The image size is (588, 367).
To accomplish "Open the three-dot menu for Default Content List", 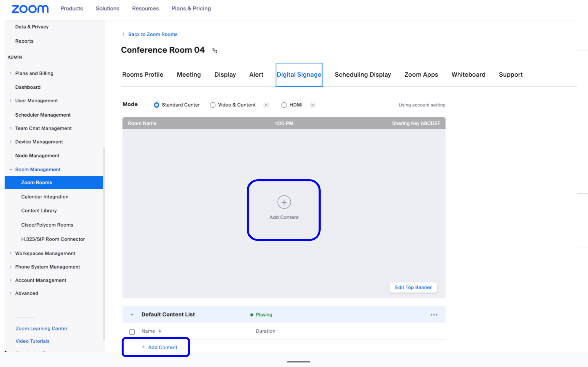I will point(434,315).
